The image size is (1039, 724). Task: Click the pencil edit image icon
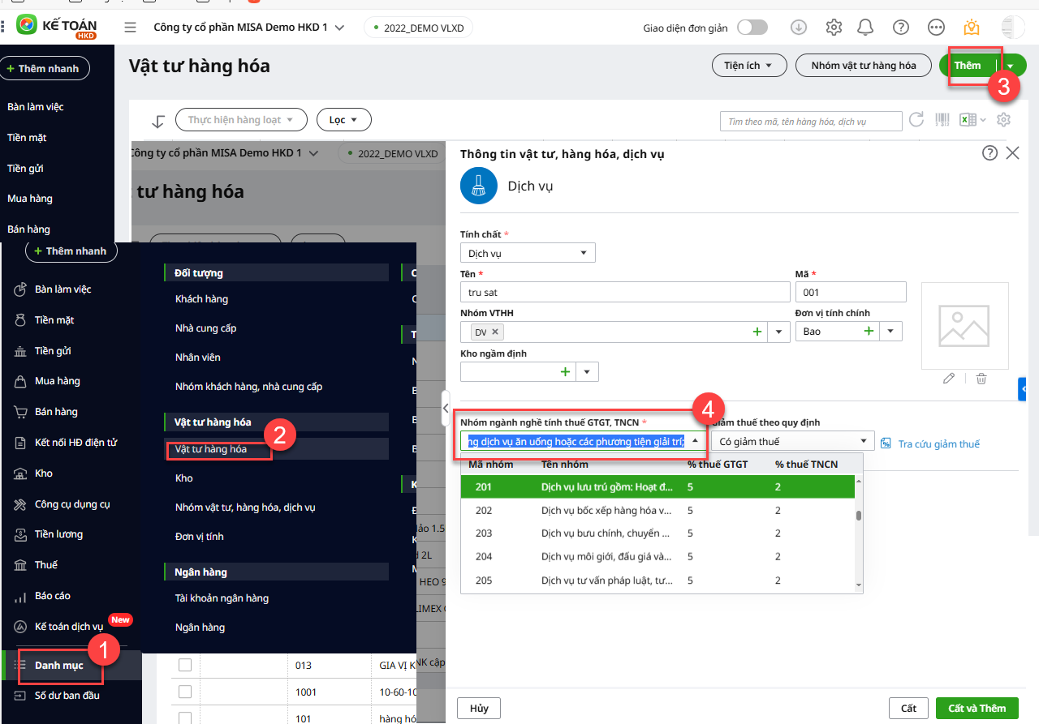click(949, 379)
